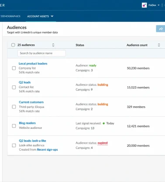Viewport: 165px width, 182px height.
Task: Open the Blog readers audience
Action: pos(27,123)
